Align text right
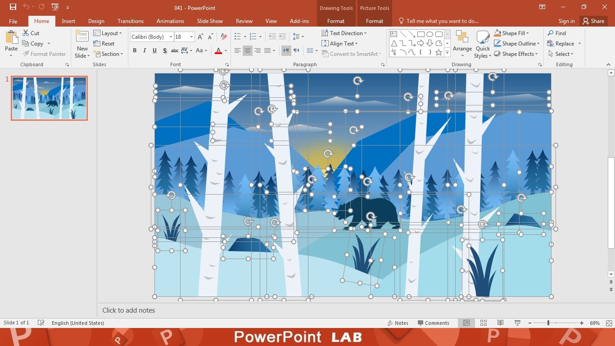Viewport: 615px width, 346px height. 258,50
